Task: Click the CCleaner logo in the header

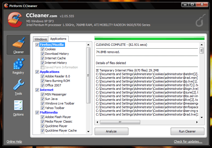Action: (x=15, y=20)
